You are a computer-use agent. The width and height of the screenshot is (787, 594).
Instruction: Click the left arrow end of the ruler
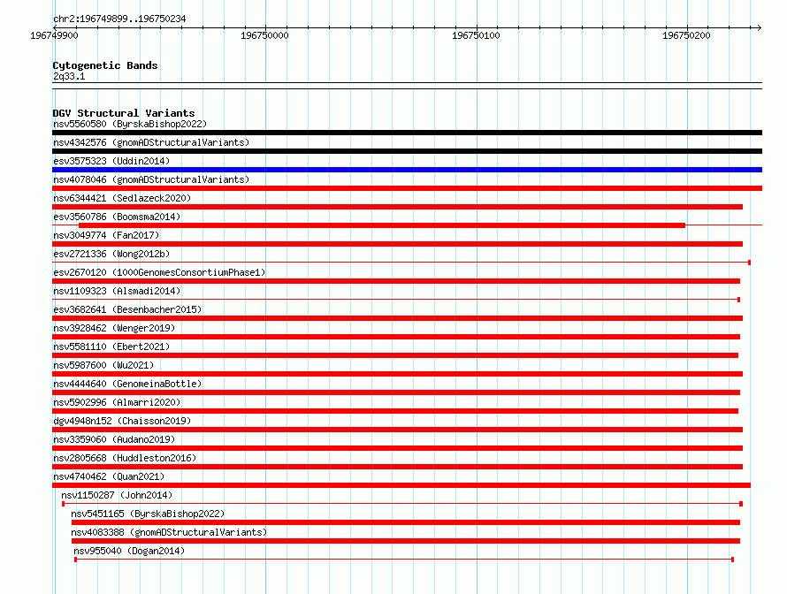(x=55, y=27)
